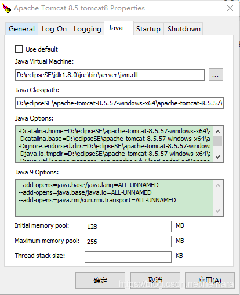Open the Shutdown tab
The width and height of the screenshot is (240, 295).
tap(184, 29)
